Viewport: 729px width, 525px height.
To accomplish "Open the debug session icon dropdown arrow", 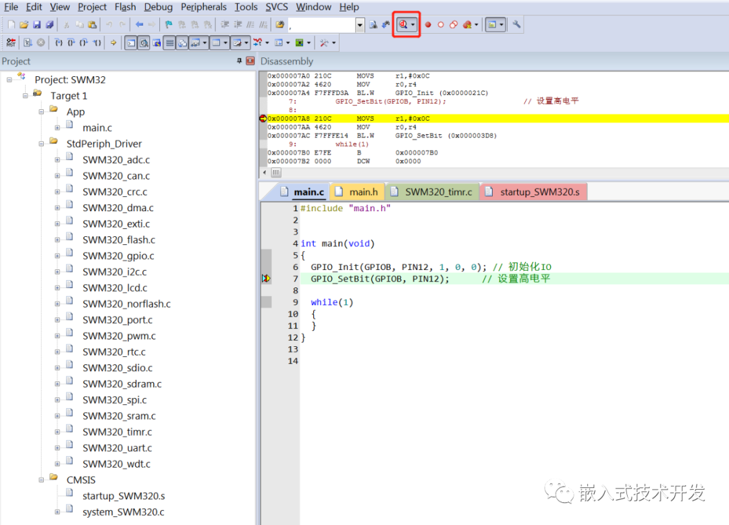I will (413, 24).
